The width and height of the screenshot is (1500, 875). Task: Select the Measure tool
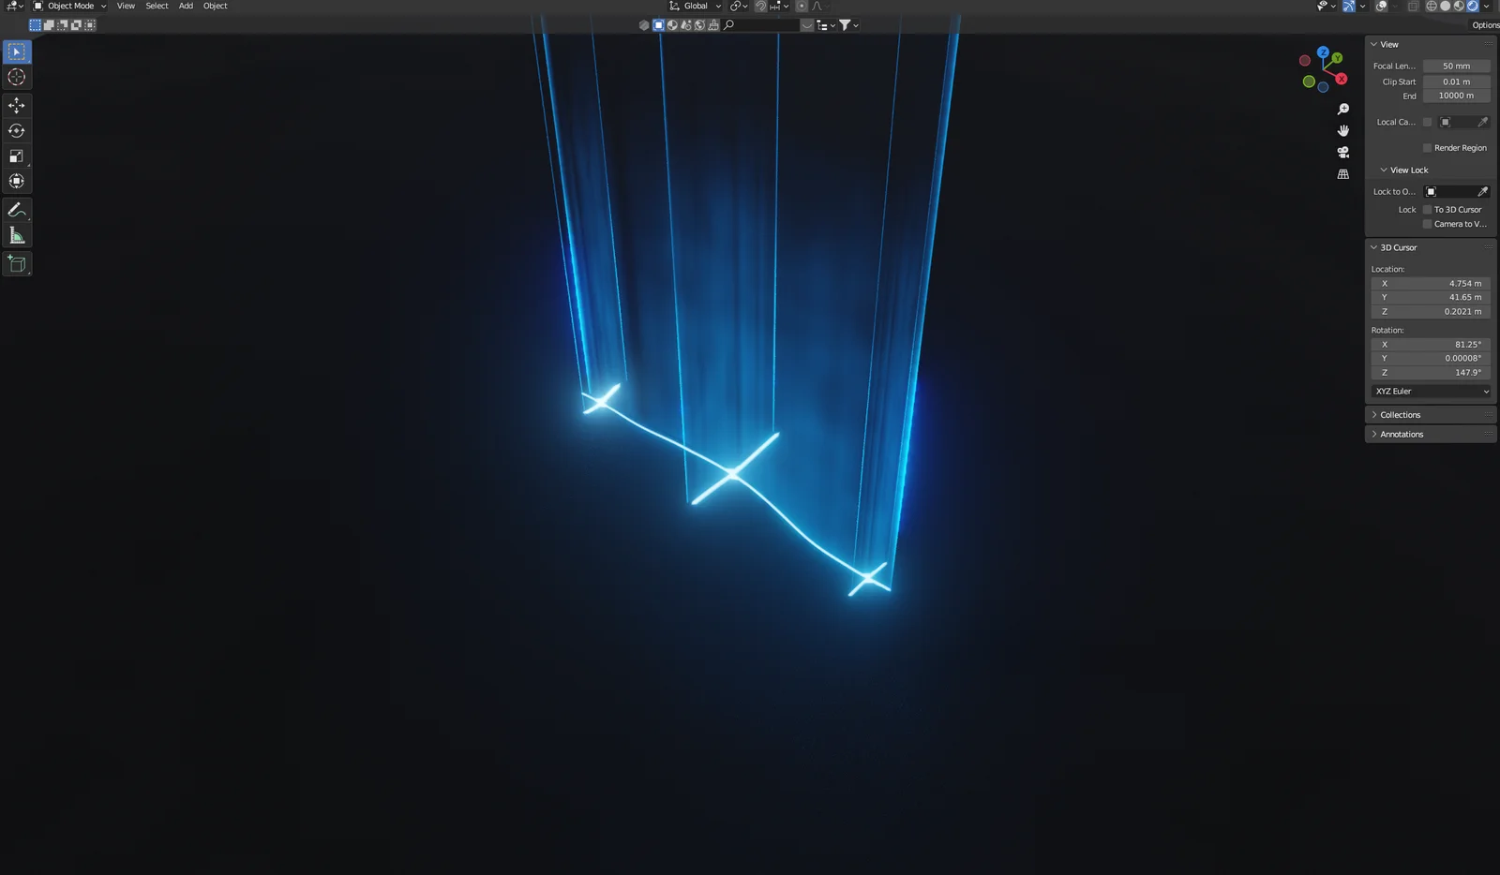coord(17,234)
